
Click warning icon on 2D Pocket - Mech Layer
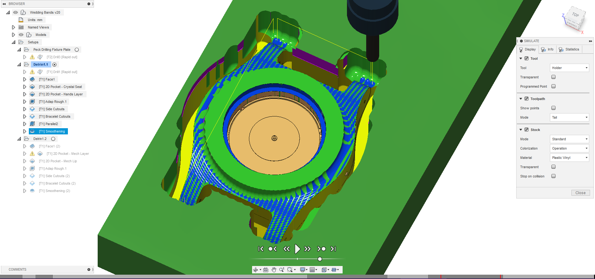32,154
